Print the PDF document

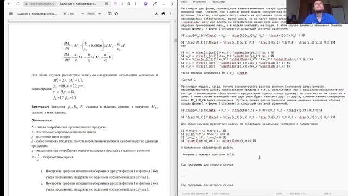click(x=164, y=14)
